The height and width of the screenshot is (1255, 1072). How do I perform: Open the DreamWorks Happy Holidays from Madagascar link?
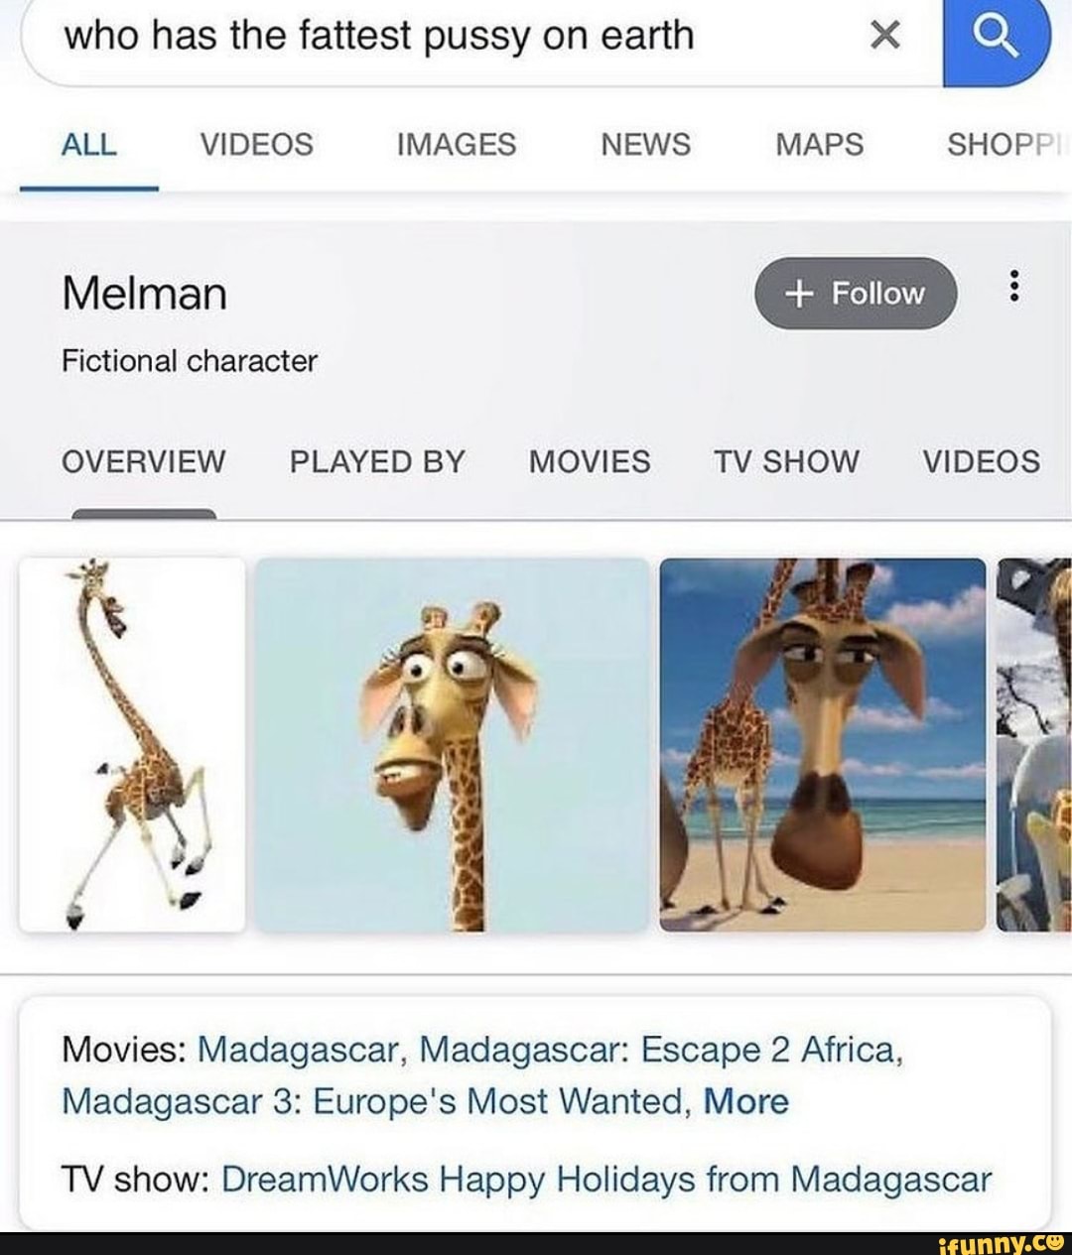(x=606, y=1179)
